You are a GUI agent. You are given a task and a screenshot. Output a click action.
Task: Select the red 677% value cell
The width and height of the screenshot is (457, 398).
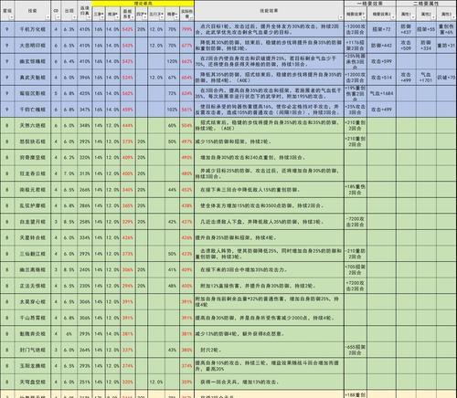[186, 46]
